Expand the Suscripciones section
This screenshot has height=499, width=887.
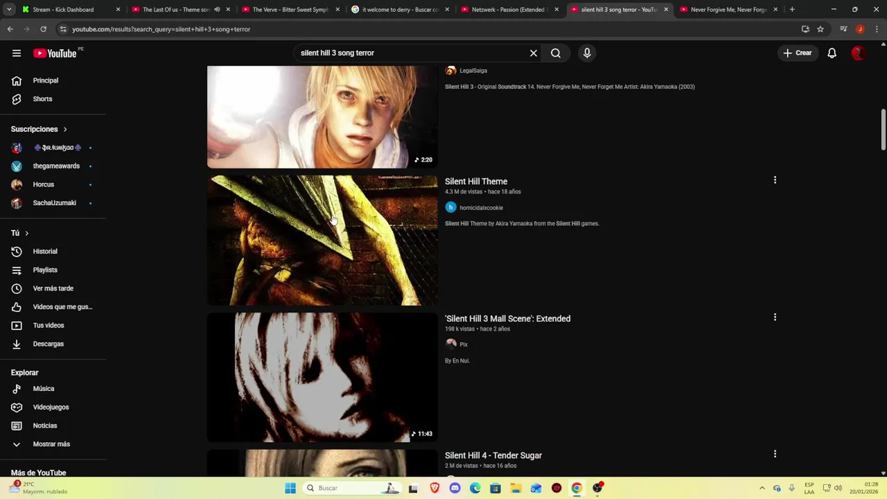click(39, 129)
